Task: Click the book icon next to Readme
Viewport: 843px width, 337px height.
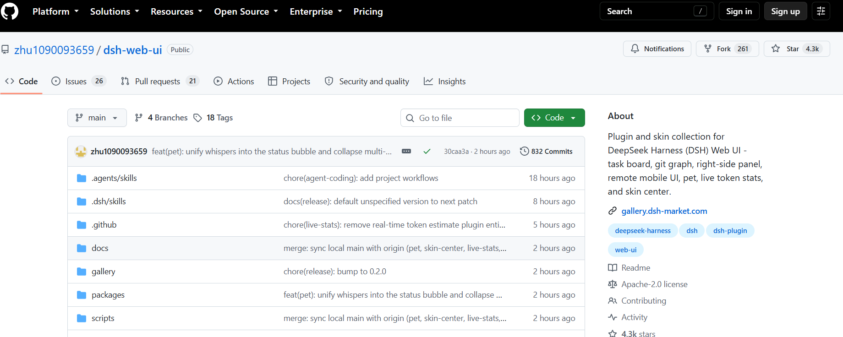Action: (x=612, y=268)
